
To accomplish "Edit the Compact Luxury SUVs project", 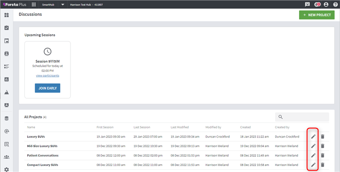I will click(x=313, y=165).
